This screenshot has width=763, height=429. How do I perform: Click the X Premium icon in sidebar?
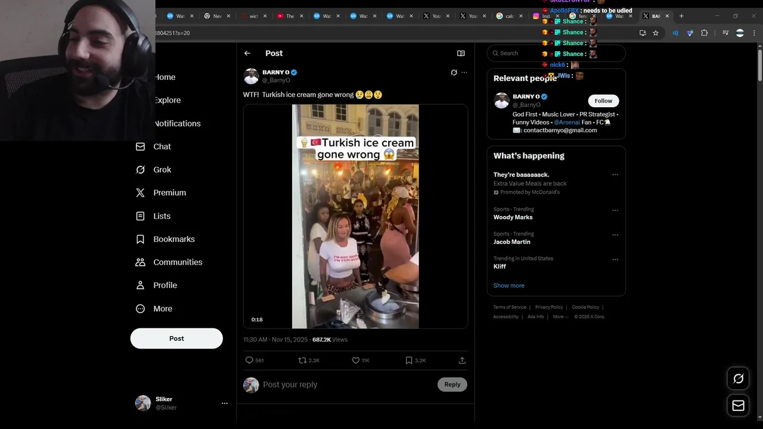tap(140, 193)
